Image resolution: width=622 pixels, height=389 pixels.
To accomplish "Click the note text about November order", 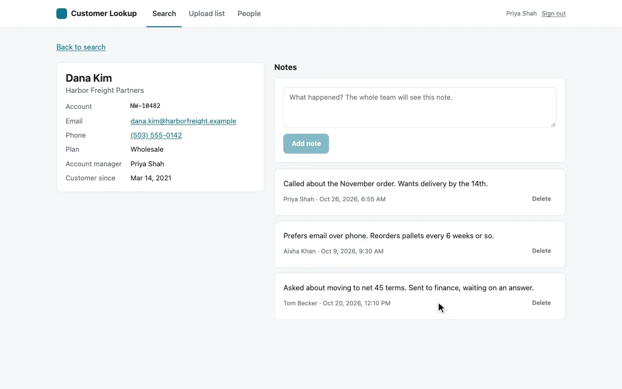I will click(385, 184).
